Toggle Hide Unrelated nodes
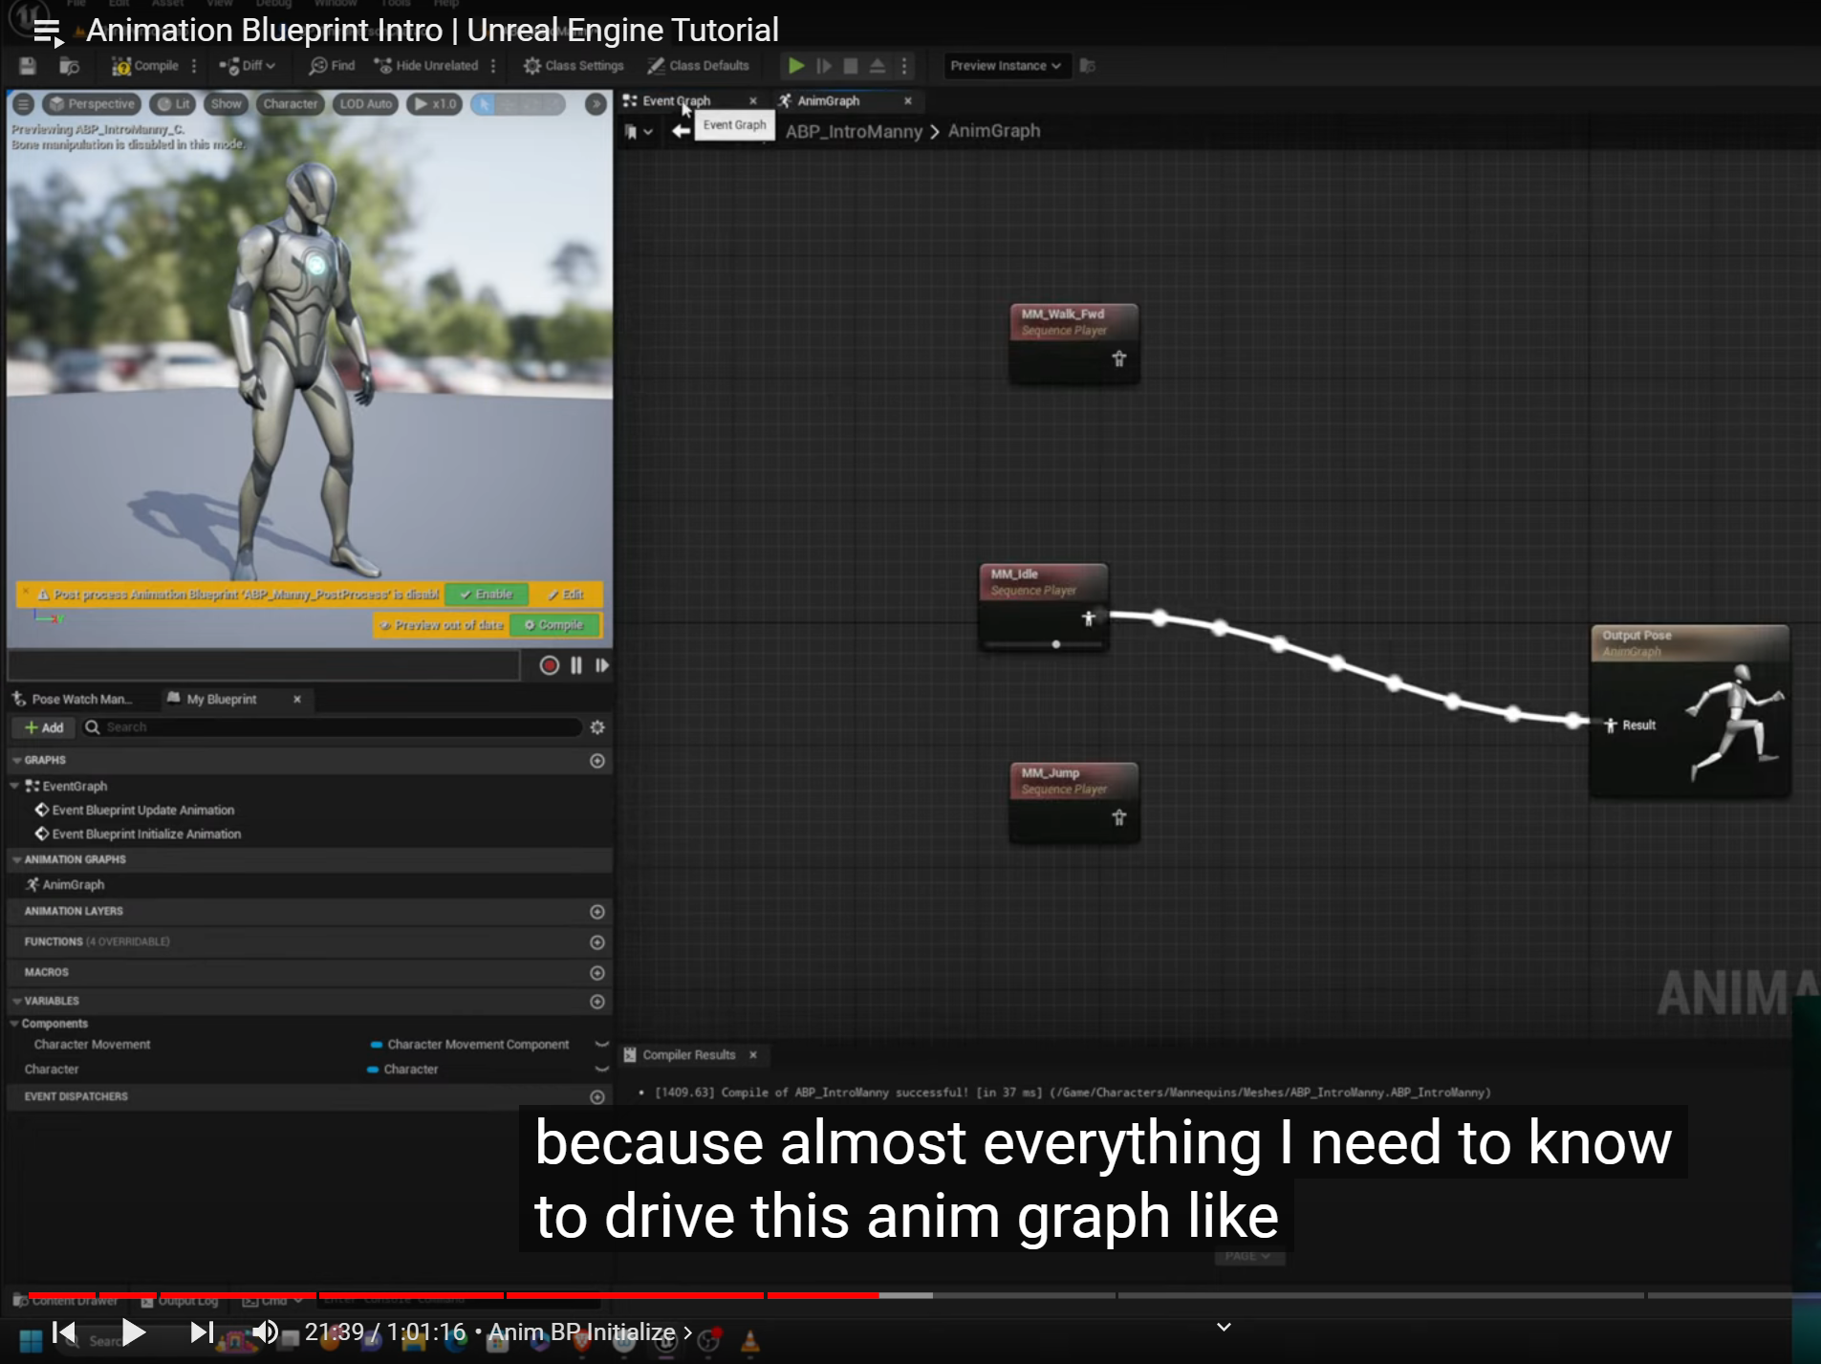1821x1364 pixels. coord(426,66)
